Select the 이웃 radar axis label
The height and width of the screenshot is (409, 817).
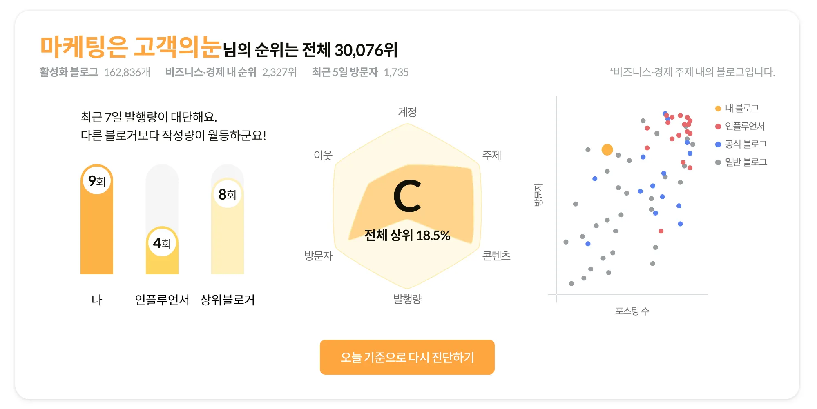point(323,156)
